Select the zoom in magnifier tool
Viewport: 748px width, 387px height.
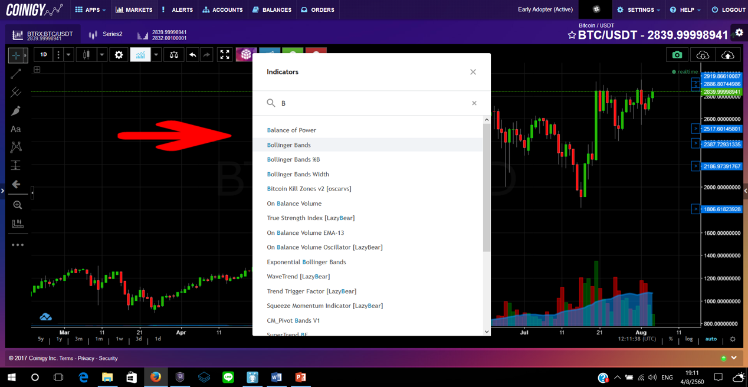tap(17, 205)
